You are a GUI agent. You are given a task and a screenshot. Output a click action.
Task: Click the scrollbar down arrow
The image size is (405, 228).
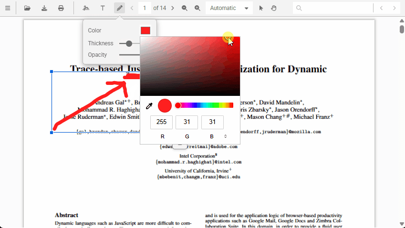coord(402,224)
